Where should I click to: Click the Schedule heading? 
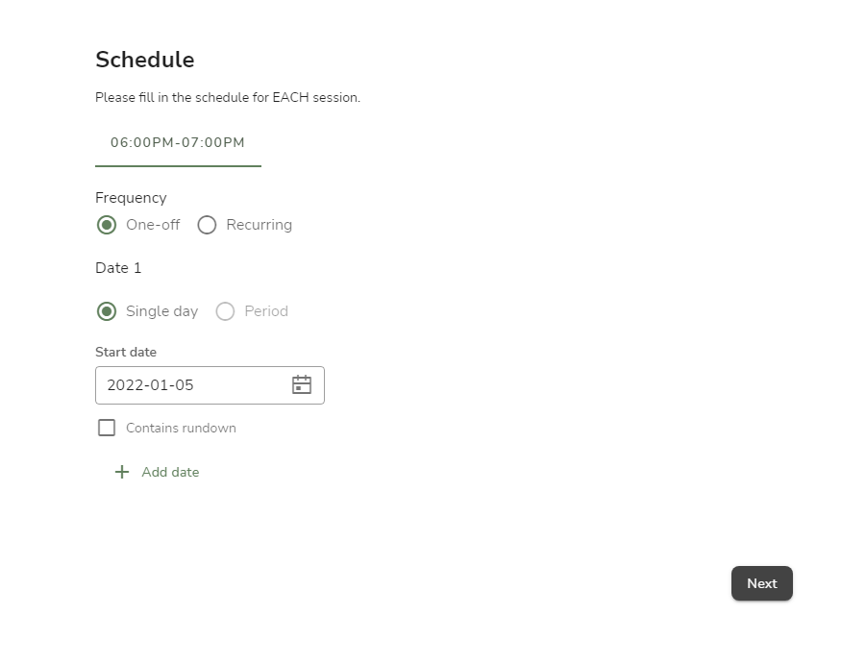[145, 60]
